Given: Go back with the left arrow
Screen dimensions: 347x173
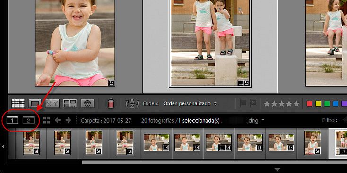Looking at the screenshot, I should (58, 120).
